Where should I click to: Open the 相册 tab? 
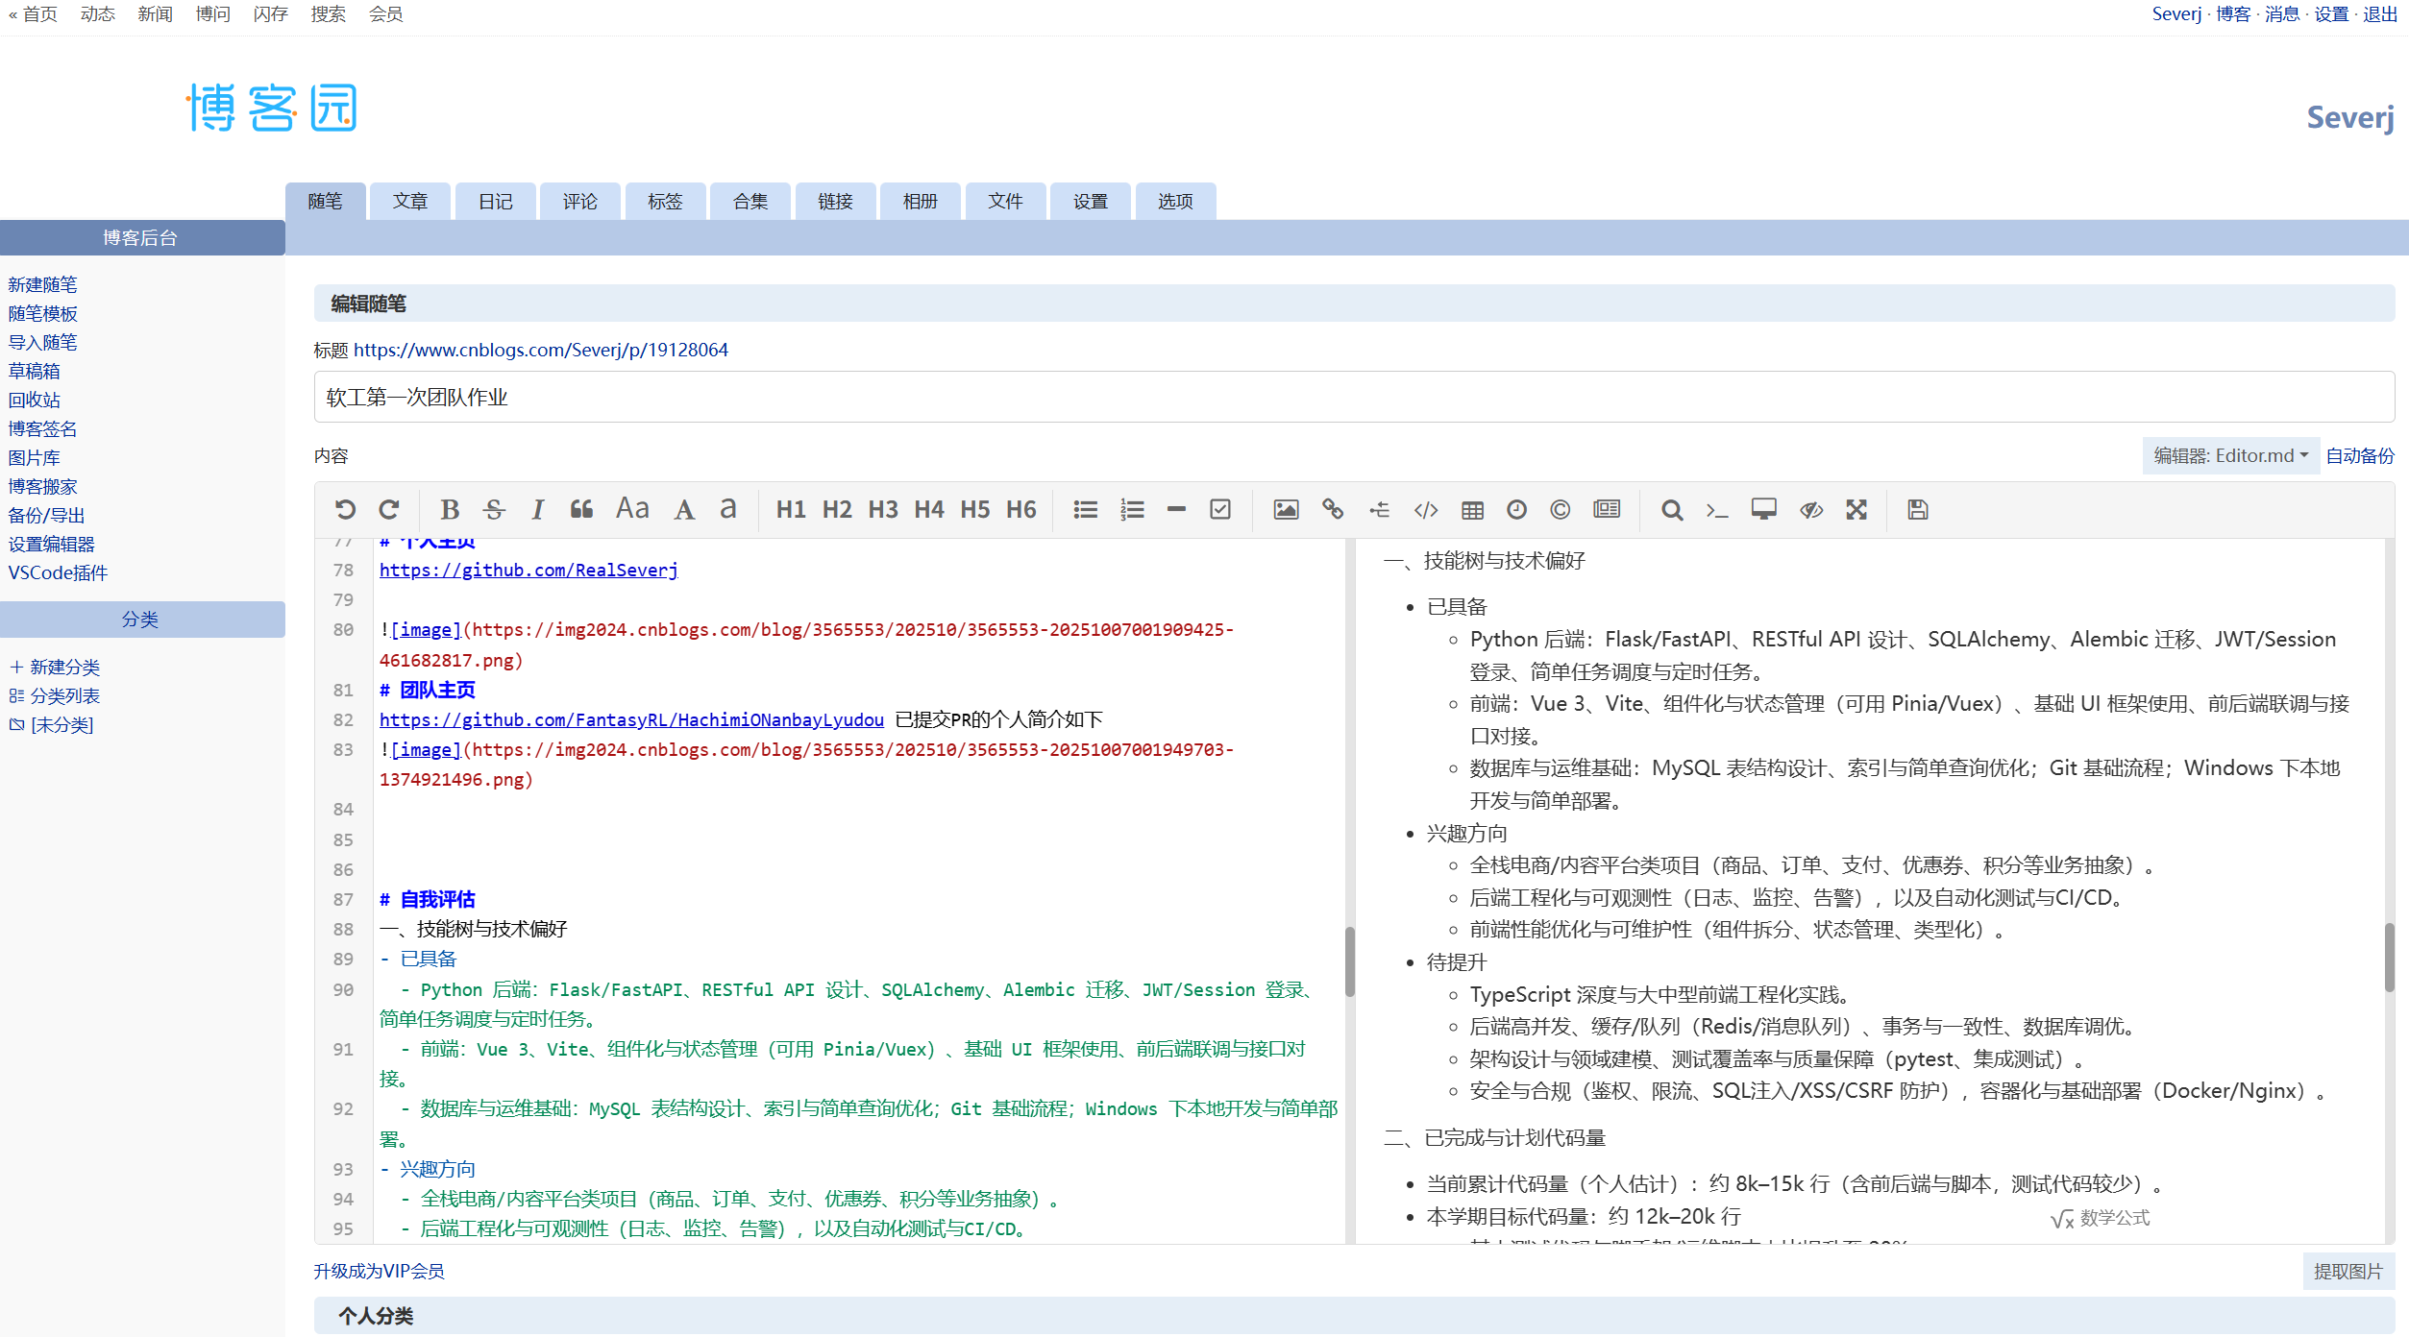tap(920, 202)
